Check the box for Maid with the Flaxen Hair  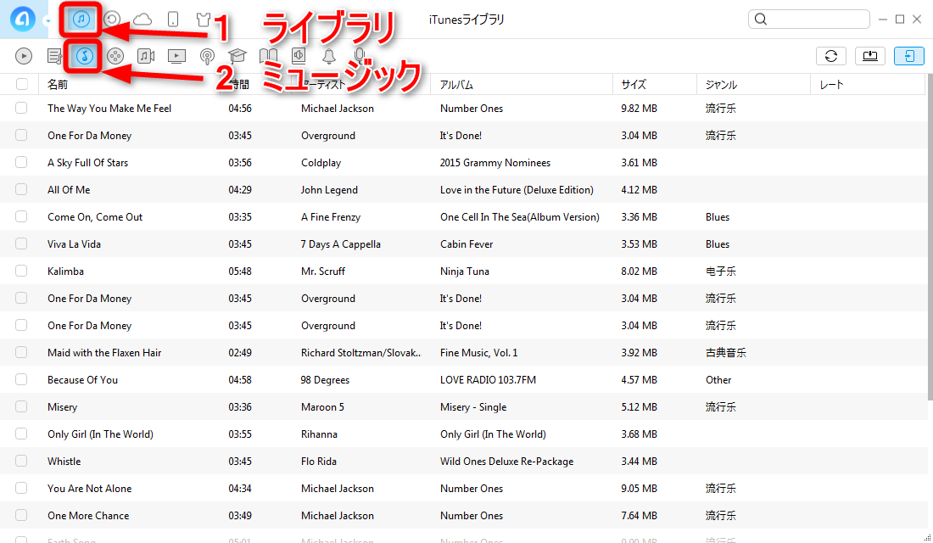(21, 352)
